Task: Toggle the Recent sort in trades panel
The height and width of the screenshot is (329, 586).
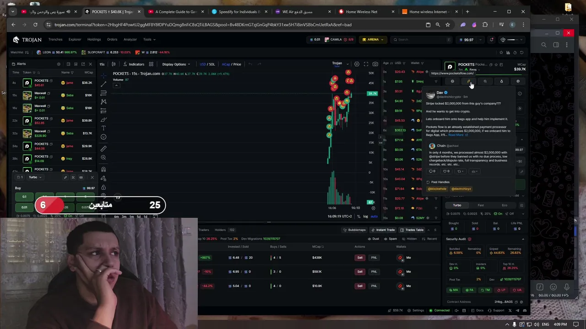Action: pyautogui.click(x=429, y=239)
